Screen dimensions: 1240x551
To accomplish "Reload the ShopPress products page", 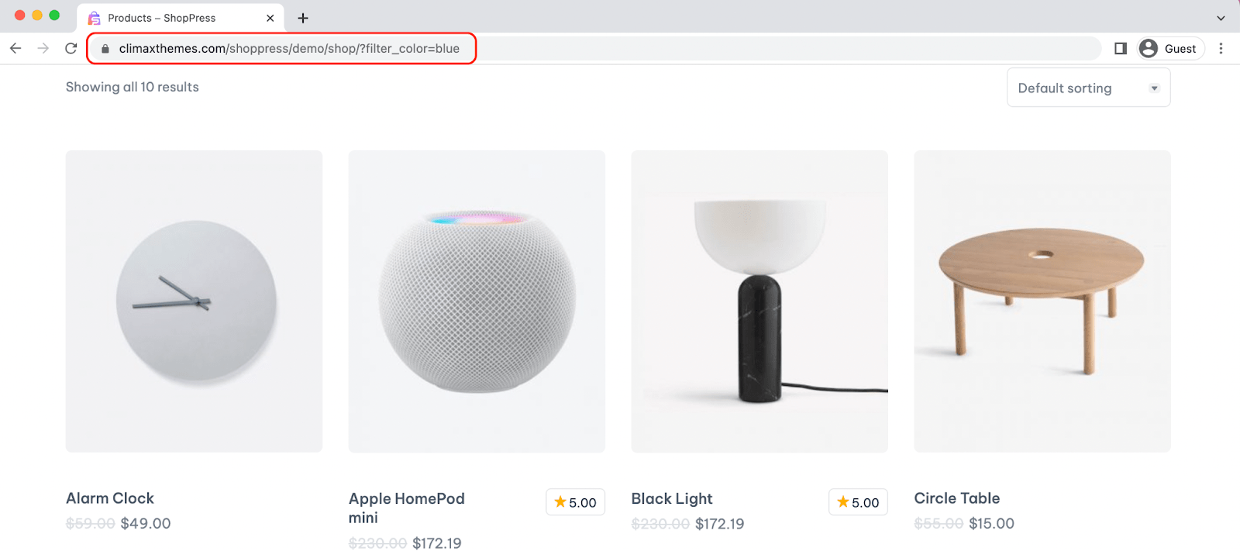I will point(71,48).
